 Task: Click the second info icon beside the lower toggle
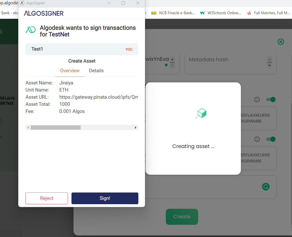[x=257, y=139]
